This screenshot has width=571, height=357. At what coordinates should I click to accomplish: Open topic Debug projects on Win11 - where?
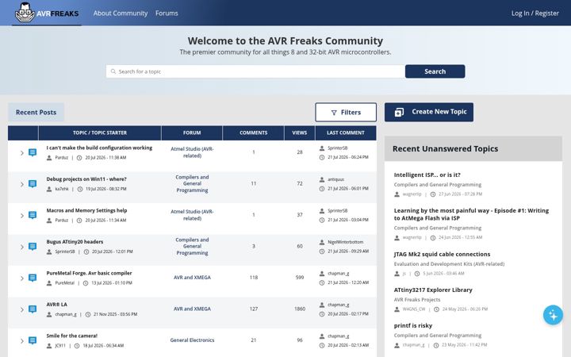click(x=86, y=178)
